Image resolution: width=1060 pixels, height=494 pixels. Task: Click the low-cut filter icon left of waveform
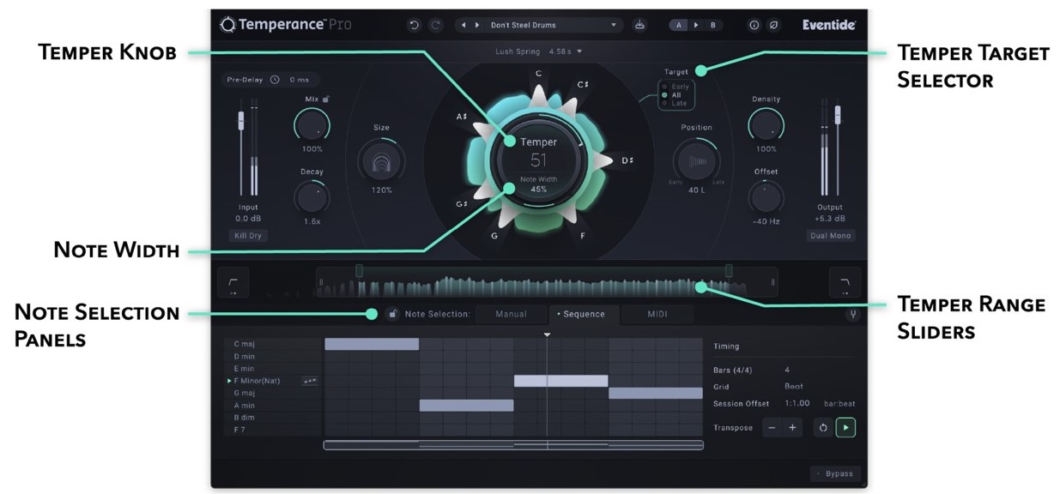coord(233,282)
